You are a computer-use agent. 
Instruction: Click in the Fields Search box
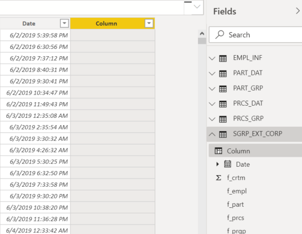coord(256,35)
